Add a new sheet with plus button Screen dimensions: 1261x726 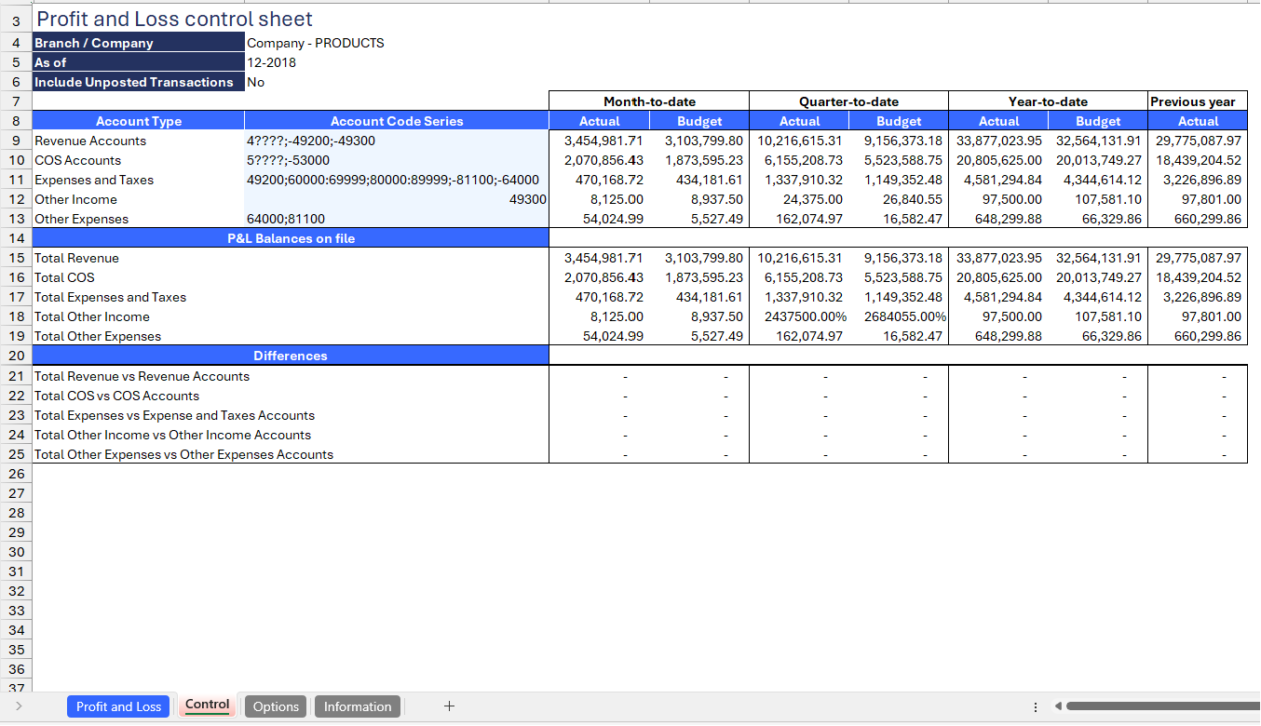449,706
